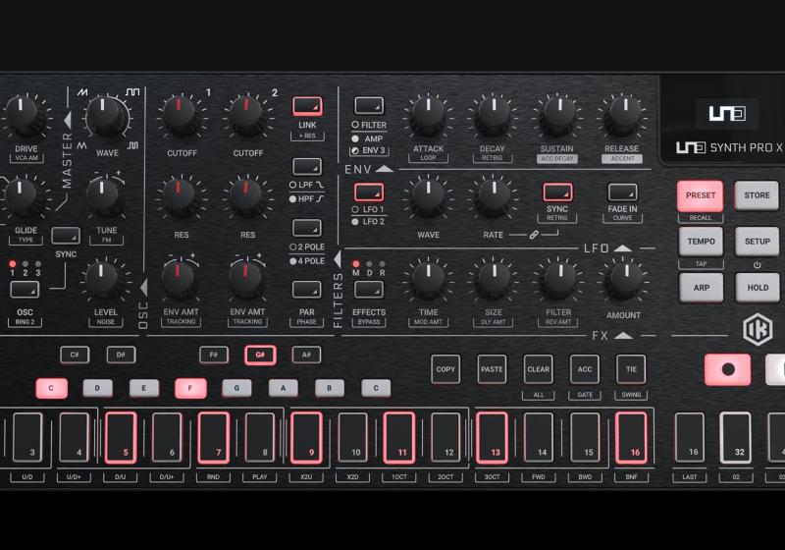Adjust the DRIVE knob
This screenshot has height=550, width=785.
coord(21,116)
